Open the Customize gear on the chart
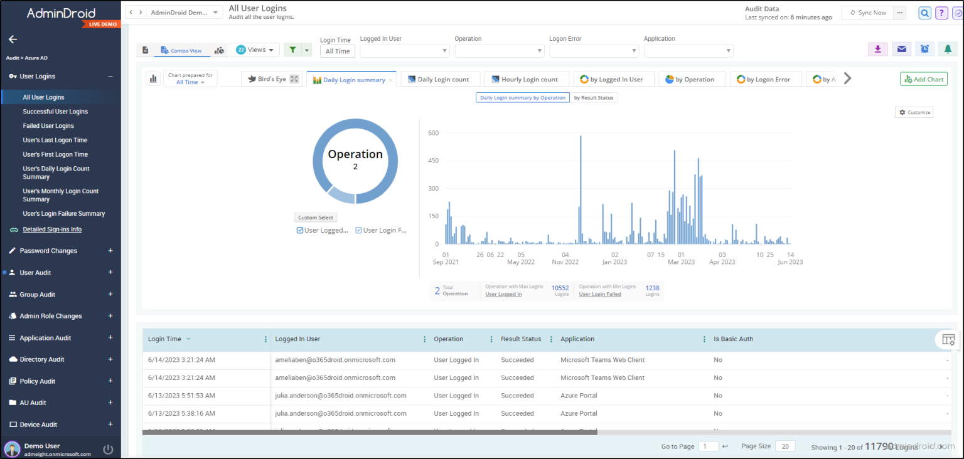 tap(914, 112)
